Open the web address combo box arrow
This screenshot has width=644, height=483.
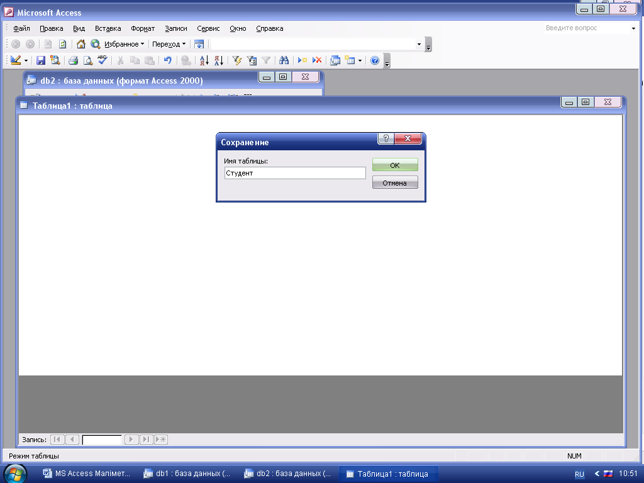point(419,45)
